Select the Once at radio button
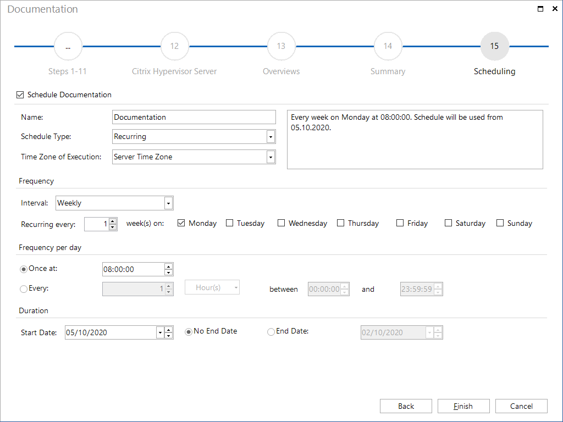 tap(24, 269)
